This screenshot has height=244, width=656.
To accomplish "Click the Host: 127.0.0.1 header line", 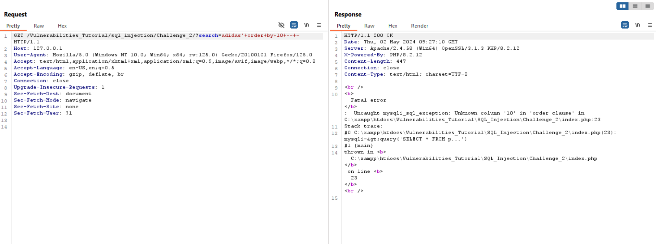I will [x=38, y=48].
